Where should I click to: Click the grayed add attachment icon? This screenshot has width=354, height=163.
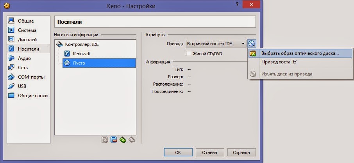pyautogui.click(x=105, y=140)
